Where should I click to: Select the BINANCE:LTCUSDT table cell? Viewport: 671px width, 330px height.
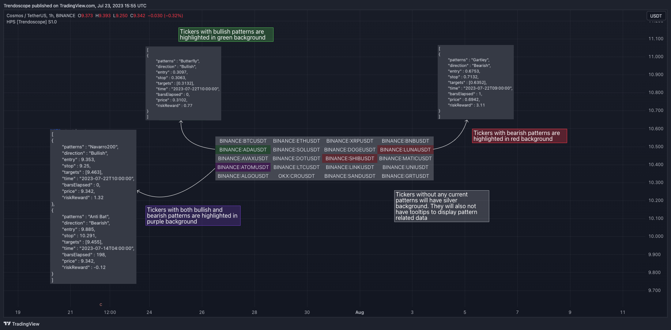(296, 167)
